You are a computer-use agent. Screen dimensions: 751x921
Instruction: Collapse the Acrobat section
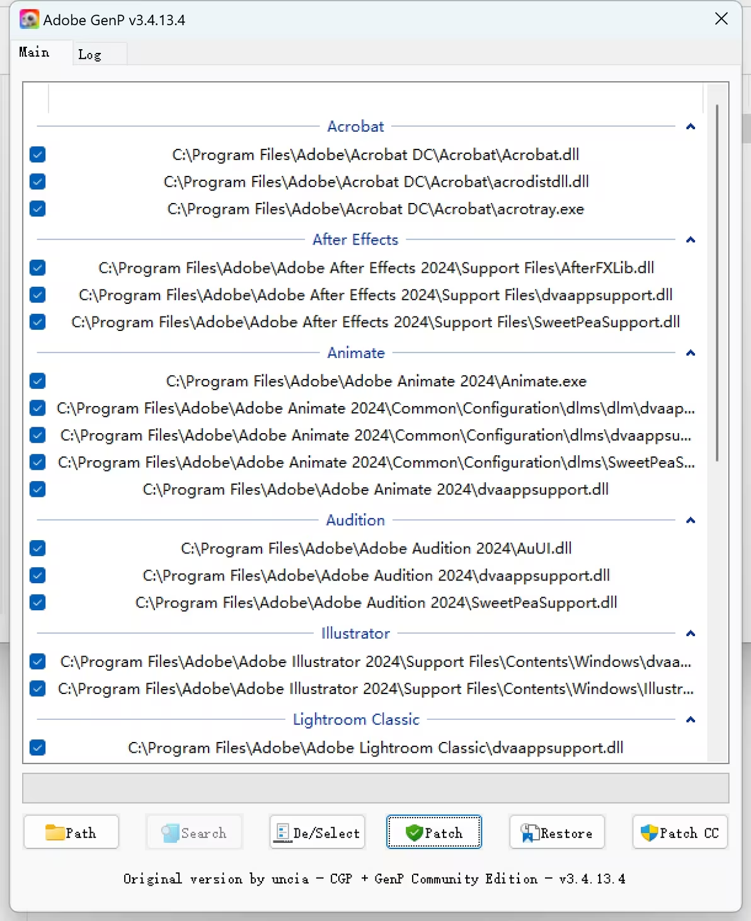[x=691, y=127]
